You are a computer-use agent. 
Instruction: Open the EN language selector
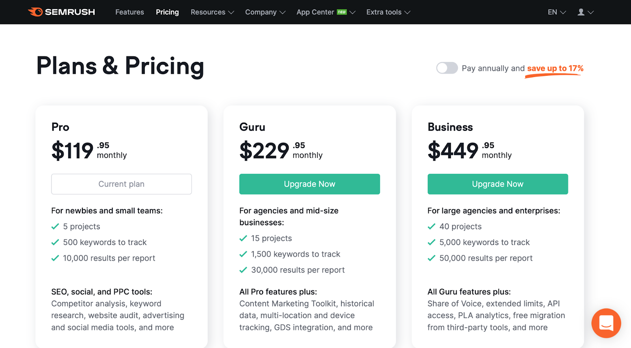pos(556,12)
